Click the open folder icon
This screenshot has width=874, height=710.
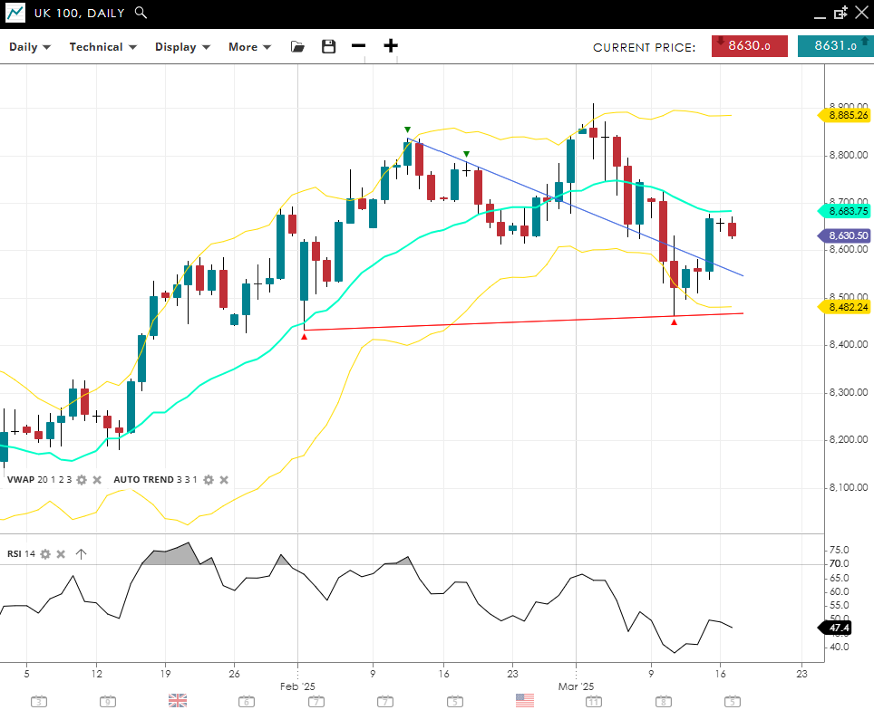[x=297, y=47]
